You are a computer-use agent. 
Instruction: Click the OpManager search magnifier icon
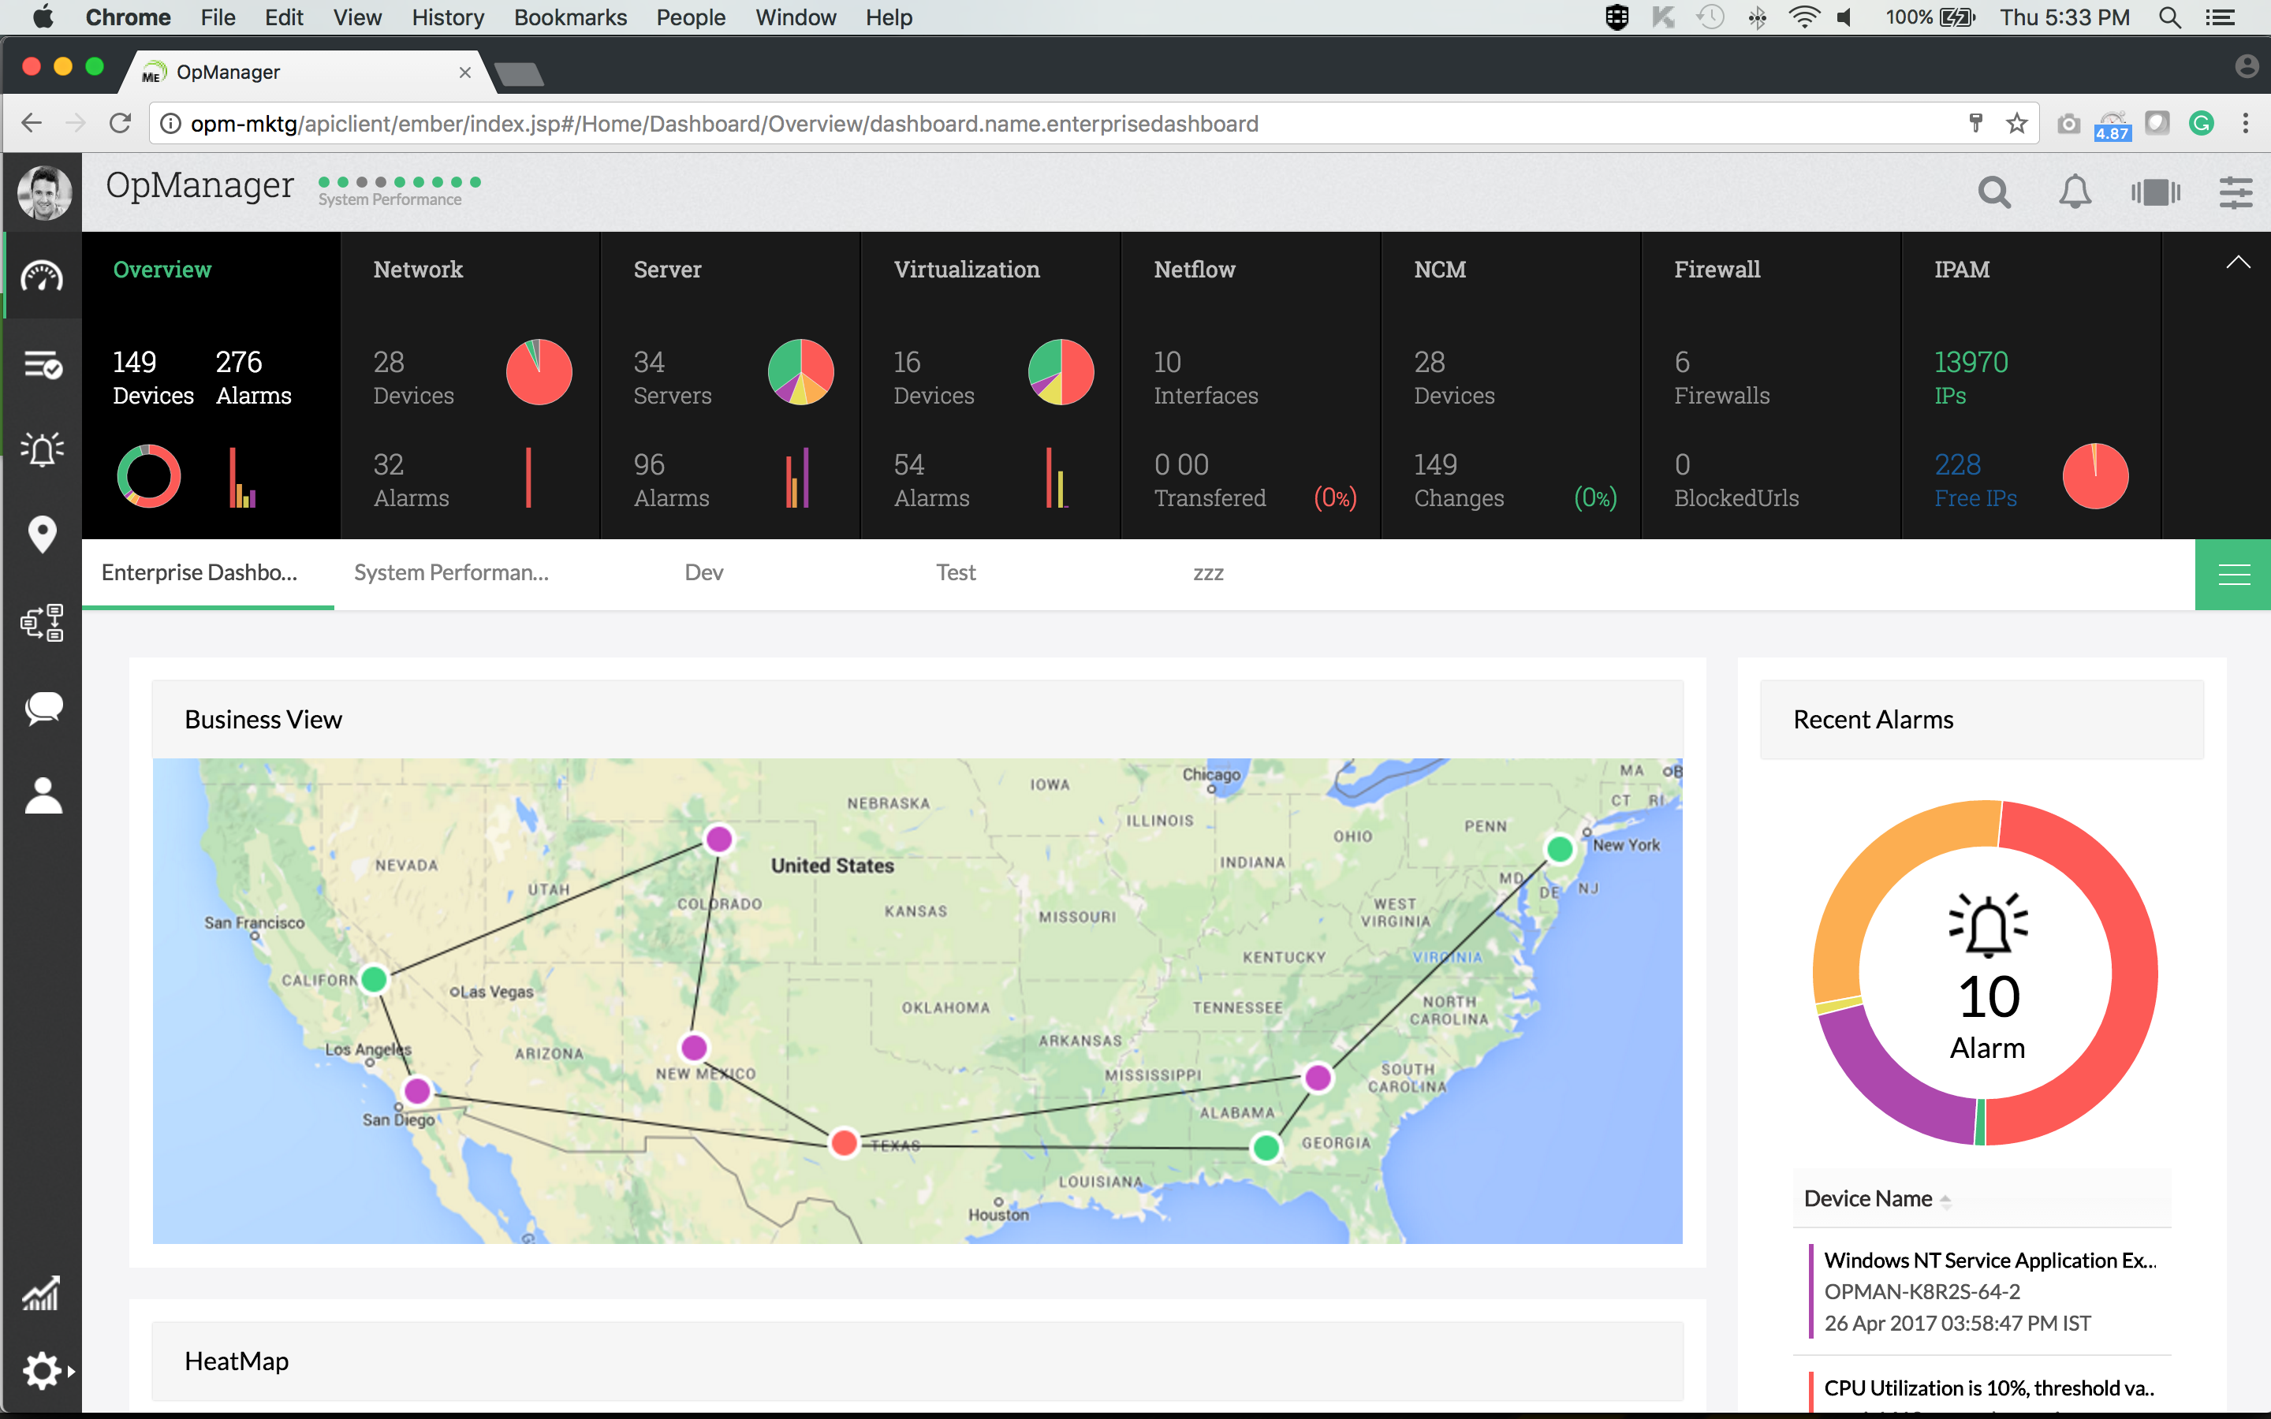point(1994,192)
